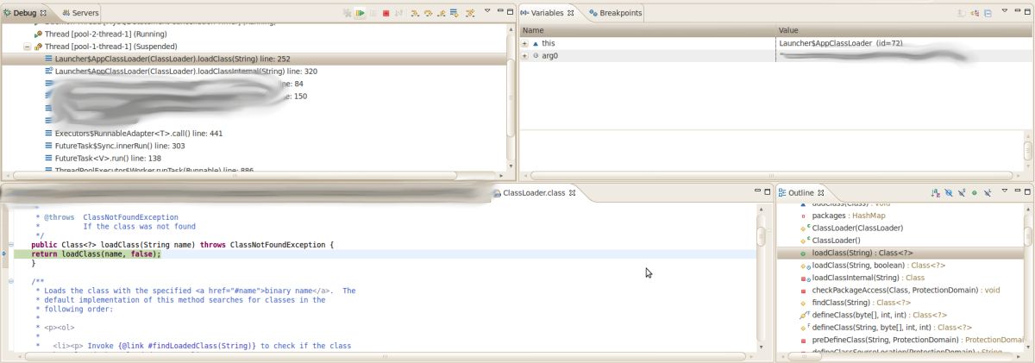
Task: Maximize the Outline view
Action: point(1027,191)
